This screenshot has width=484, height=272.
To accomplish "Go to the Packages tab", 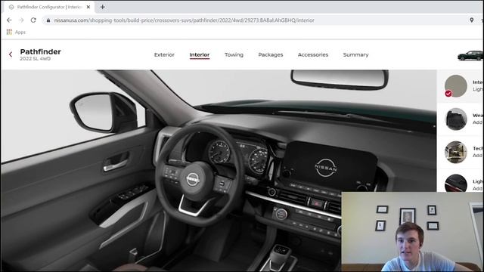I will point(271,54).
